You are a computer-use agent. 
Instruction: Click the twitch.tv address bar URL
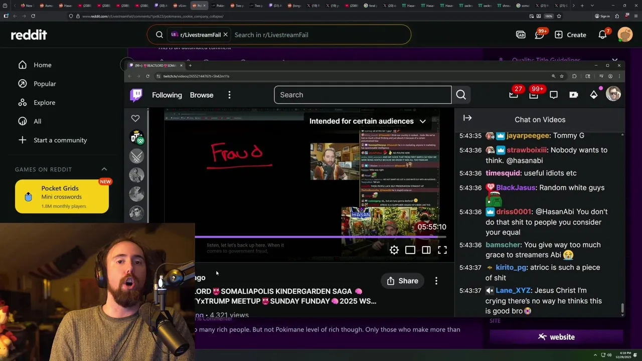(x=196, y=76)
